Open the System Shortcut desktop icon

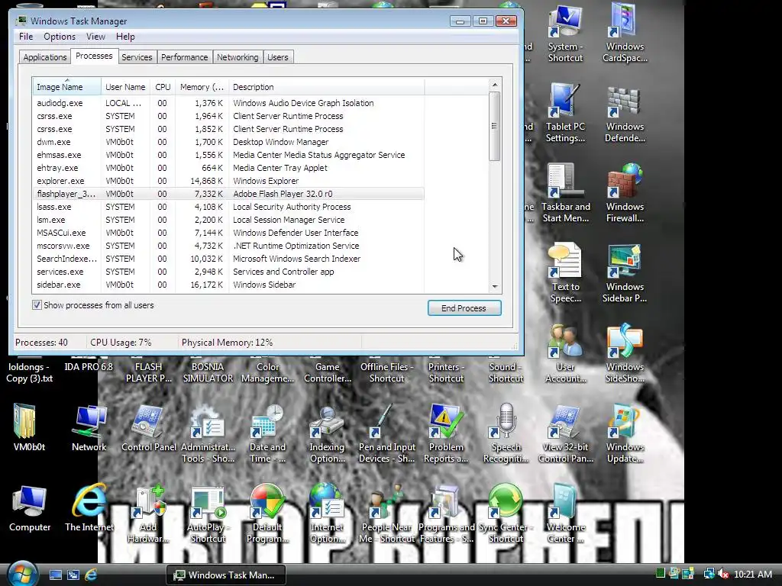(x=565, y=32)
